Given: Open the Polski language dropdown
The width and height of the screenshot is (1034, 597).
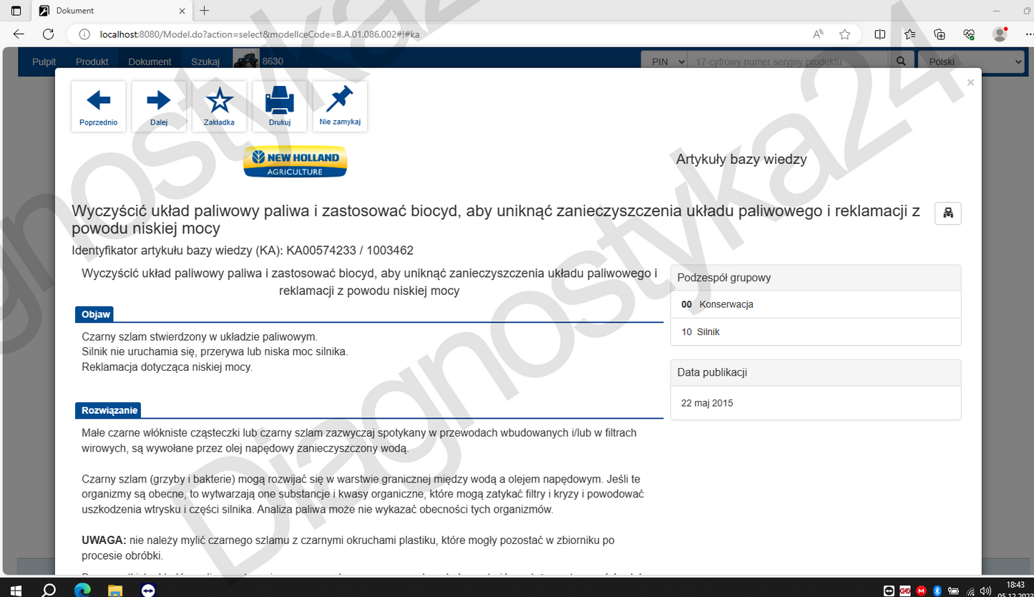Looking at the screenshot, I should 971,62.
